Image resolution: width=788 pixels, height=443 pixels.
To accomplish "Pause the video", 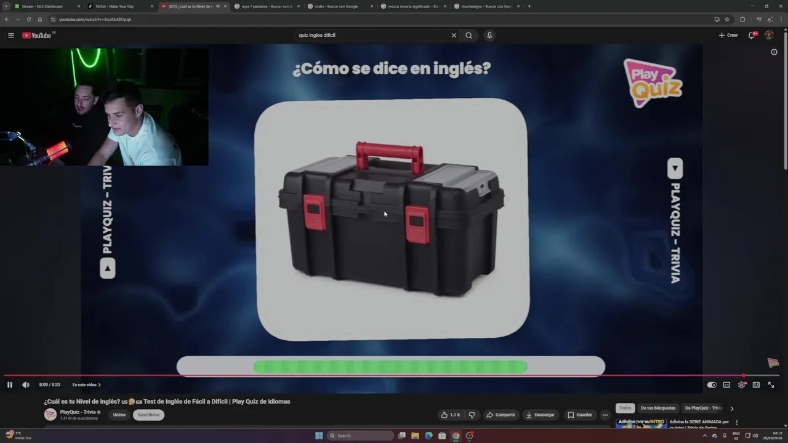I will 9,385.
